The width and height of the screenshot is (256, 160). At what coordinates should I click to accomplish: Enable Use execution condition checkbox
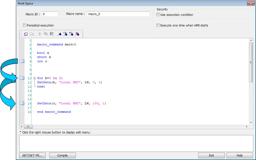[x=158, y=14]
